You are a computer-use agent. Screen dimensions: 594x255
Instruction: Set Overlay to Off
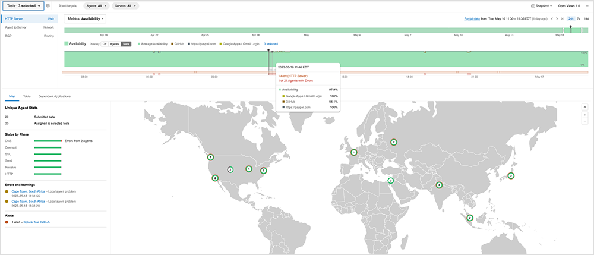(x=105, y=44)
